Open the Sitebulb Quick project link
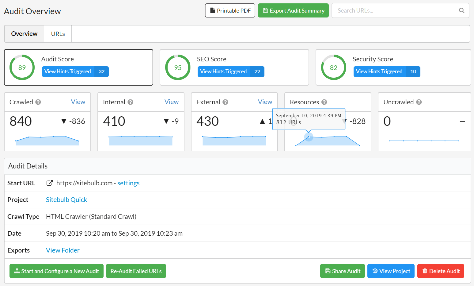 coord(66,200)
